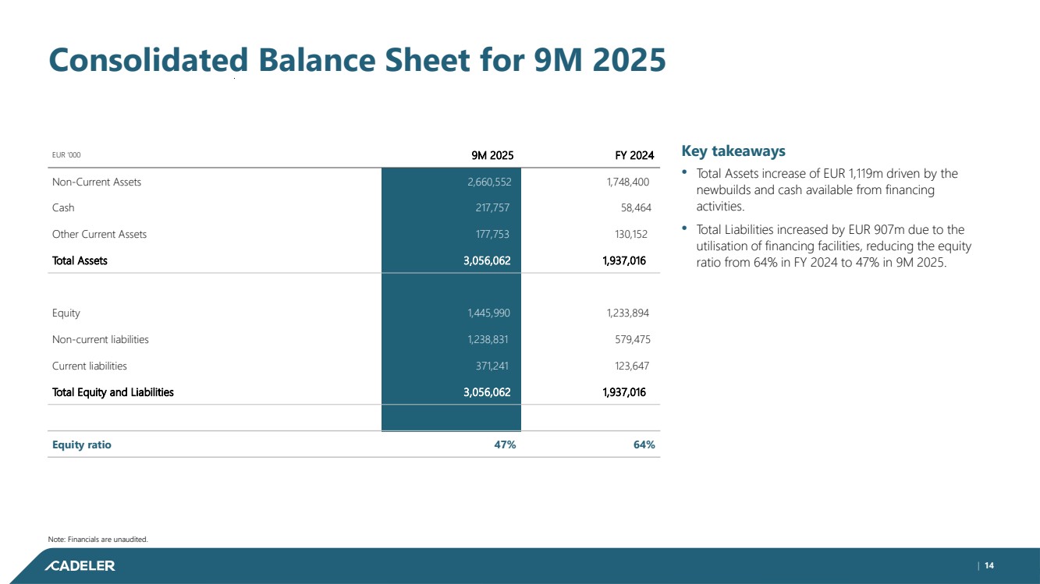Screen dimensions: 1040x584
Task: Select Total Equity and Liabilities label
Action: (x=112, y=392)
